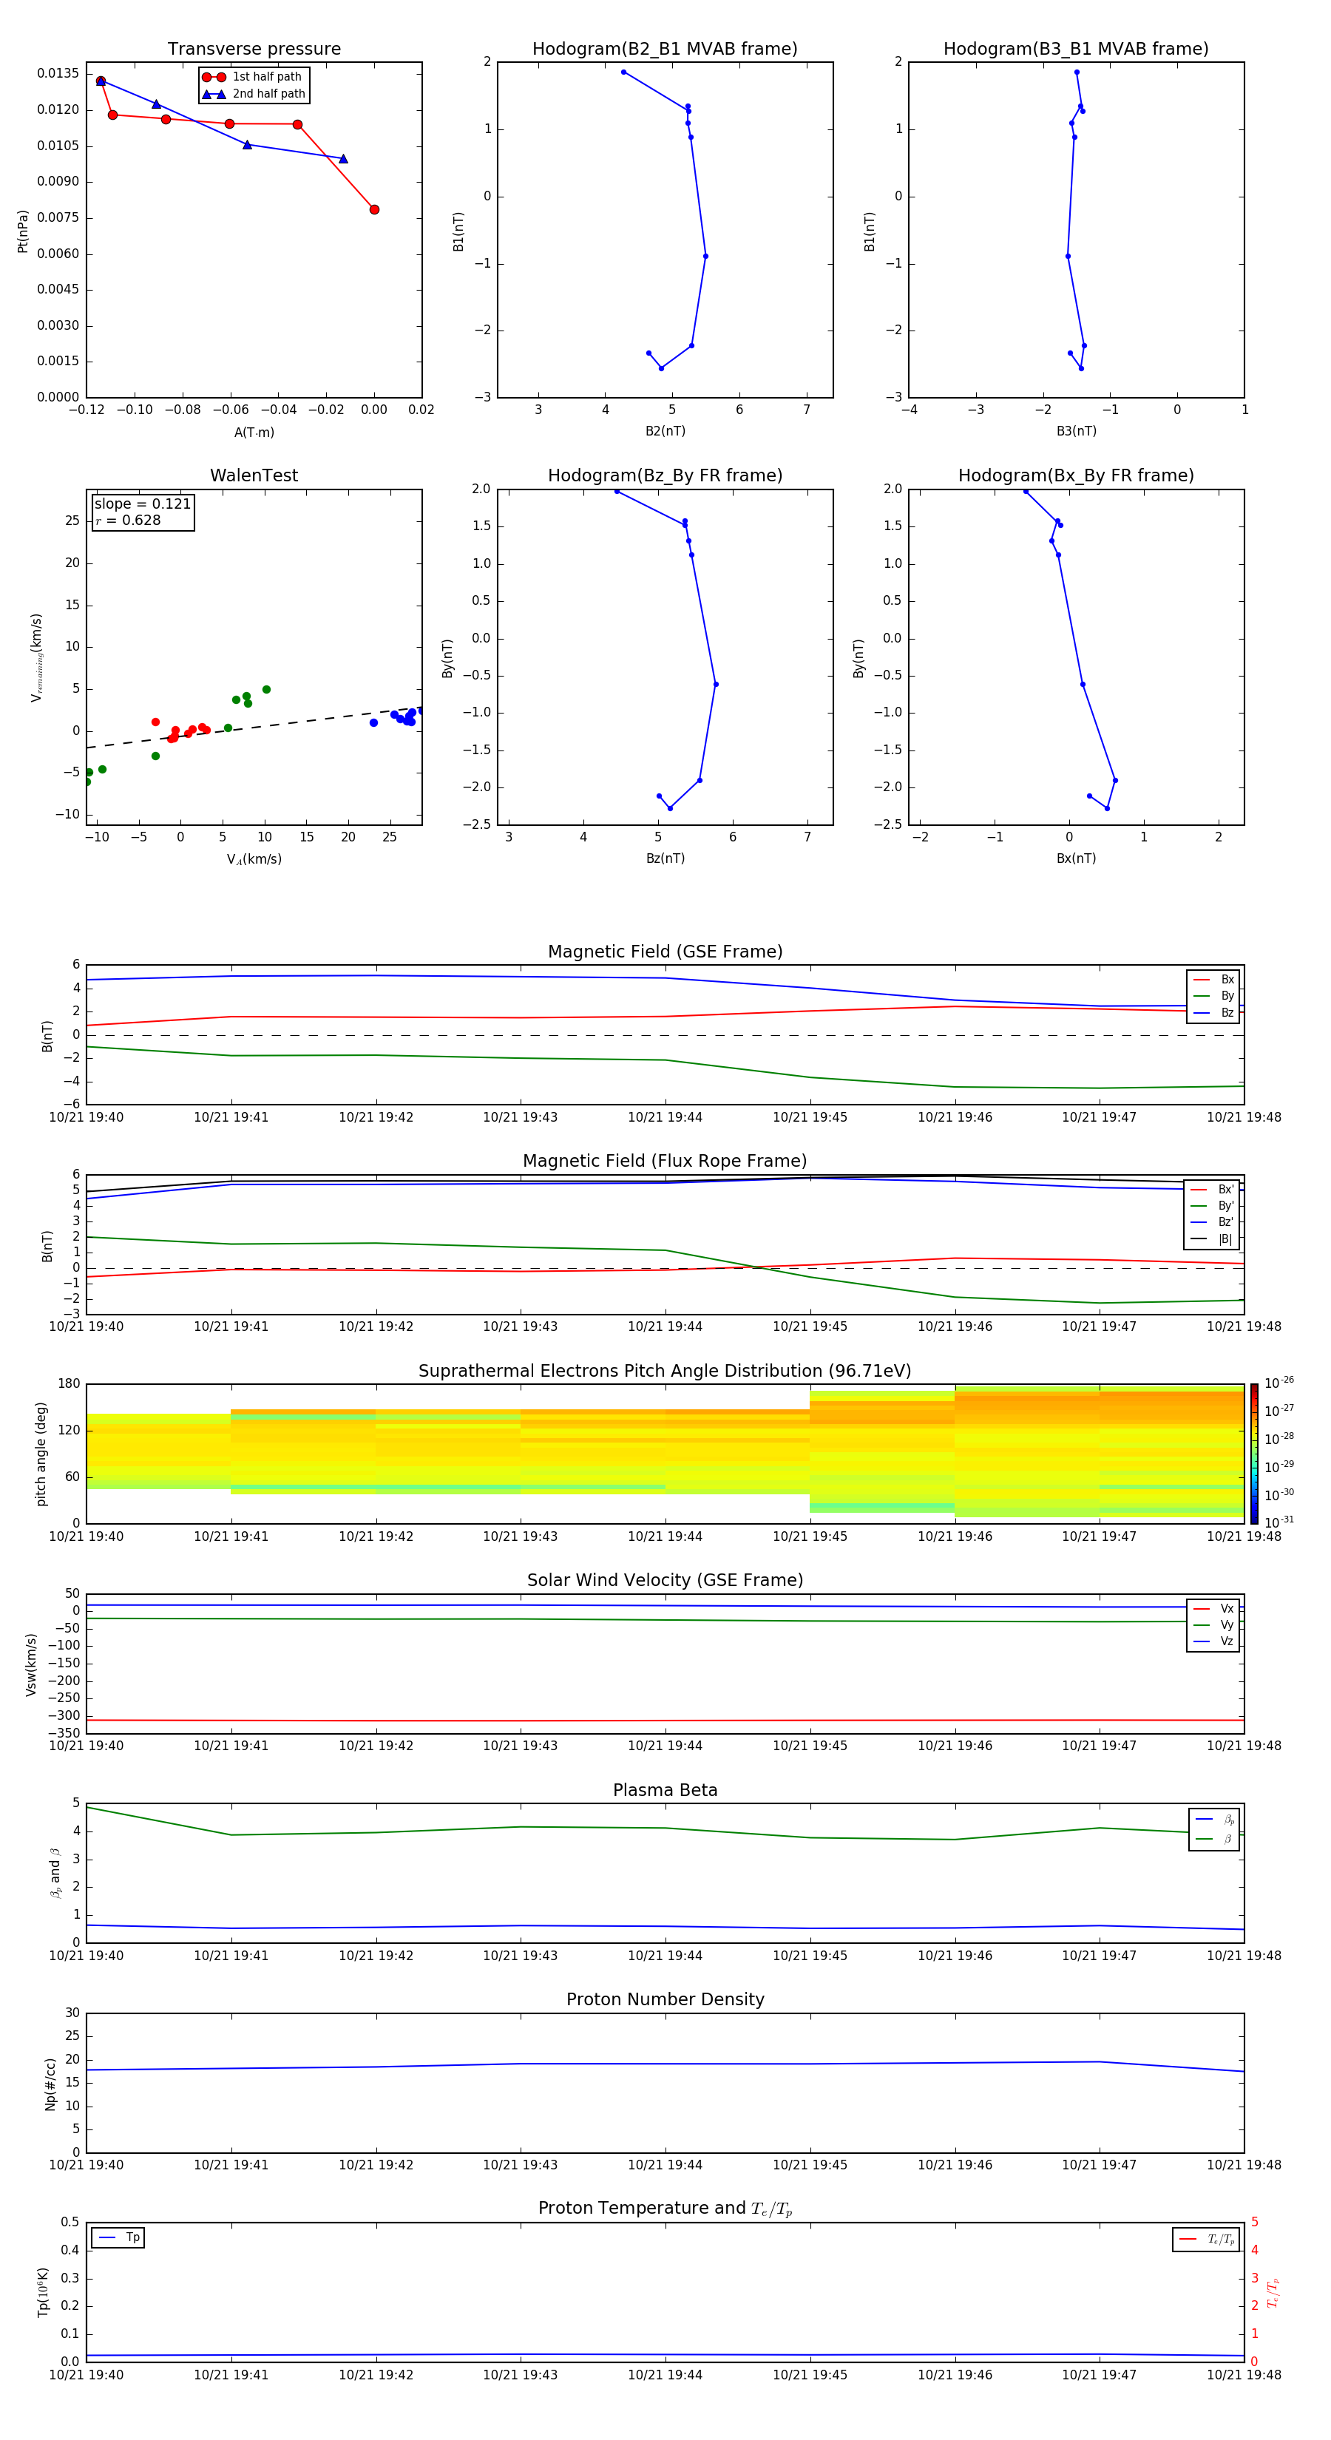Click the "Magnetic Field (GSE Frame)" title
Viewport: 1331px width, 2440px height.
click(665, 952)
